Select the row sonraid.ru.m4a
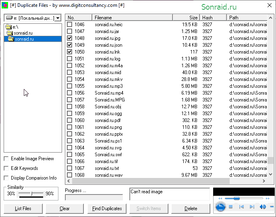 pyautogui.click(x=166, y=65)
